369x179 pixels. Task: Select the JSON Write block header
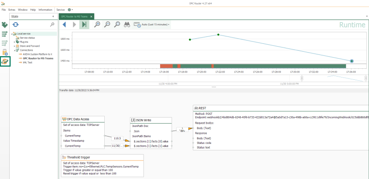(x=151, y=120)
